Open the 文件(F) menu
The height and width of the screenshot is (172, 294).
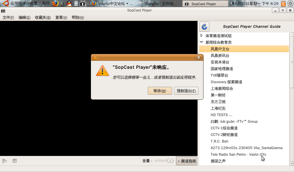coord(8,17)
